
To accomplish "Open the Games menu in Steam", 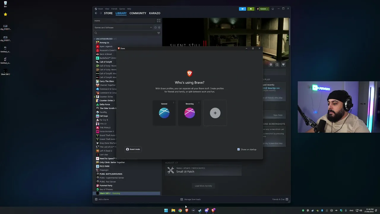I will 122,9.
